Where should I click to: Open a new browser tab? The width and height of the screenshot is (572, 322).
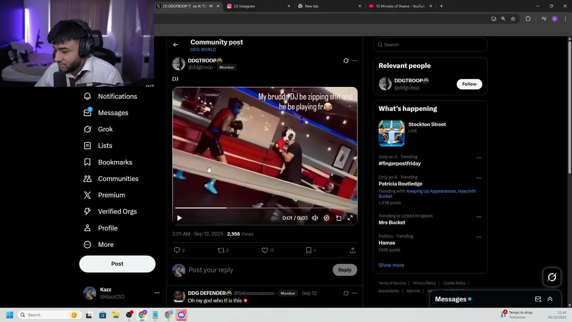(x=441, y=6)
